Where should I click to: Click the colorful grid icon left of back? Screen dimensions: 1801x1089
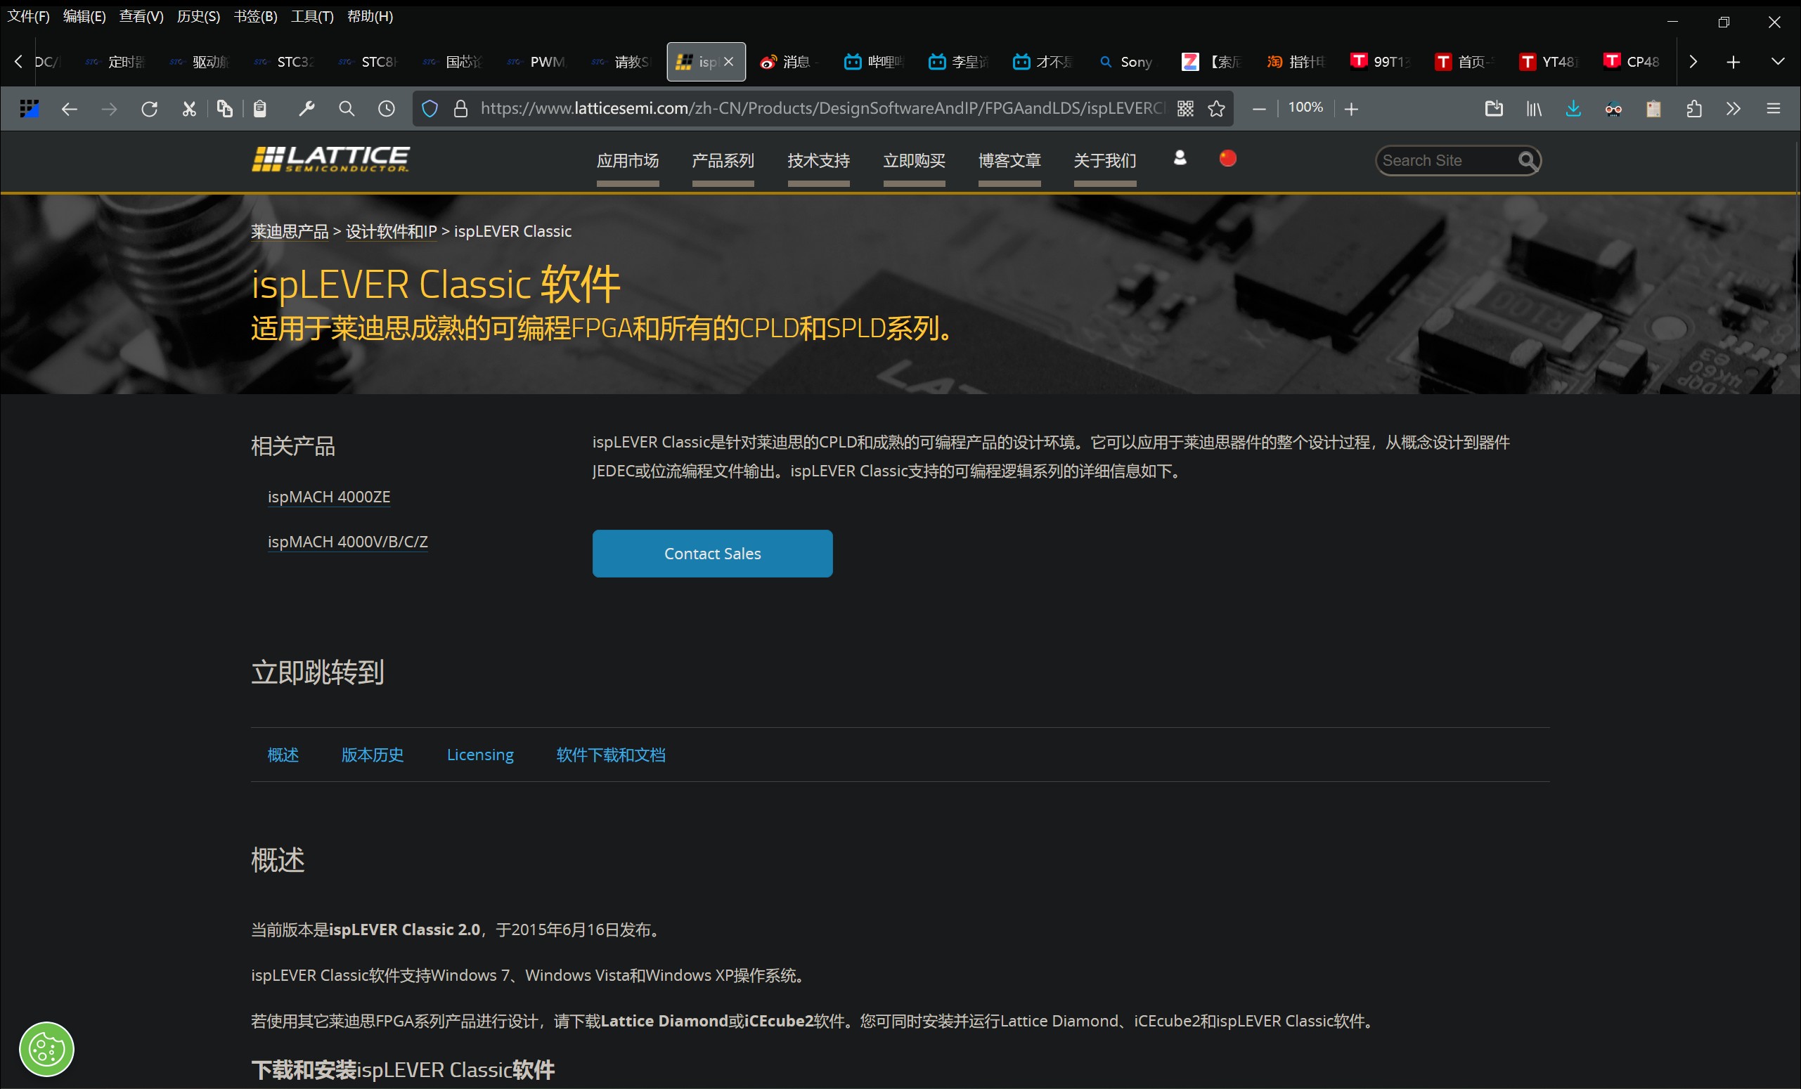(x=30, y=109)
